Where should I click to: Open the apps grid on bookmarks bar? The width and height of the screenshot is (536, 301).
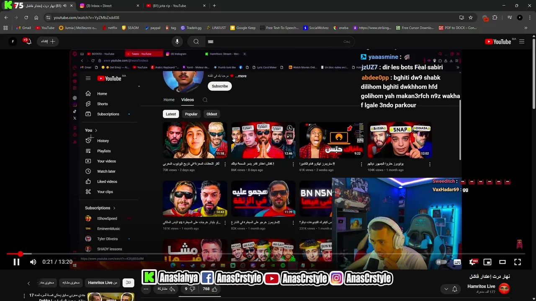click(5, 28)
